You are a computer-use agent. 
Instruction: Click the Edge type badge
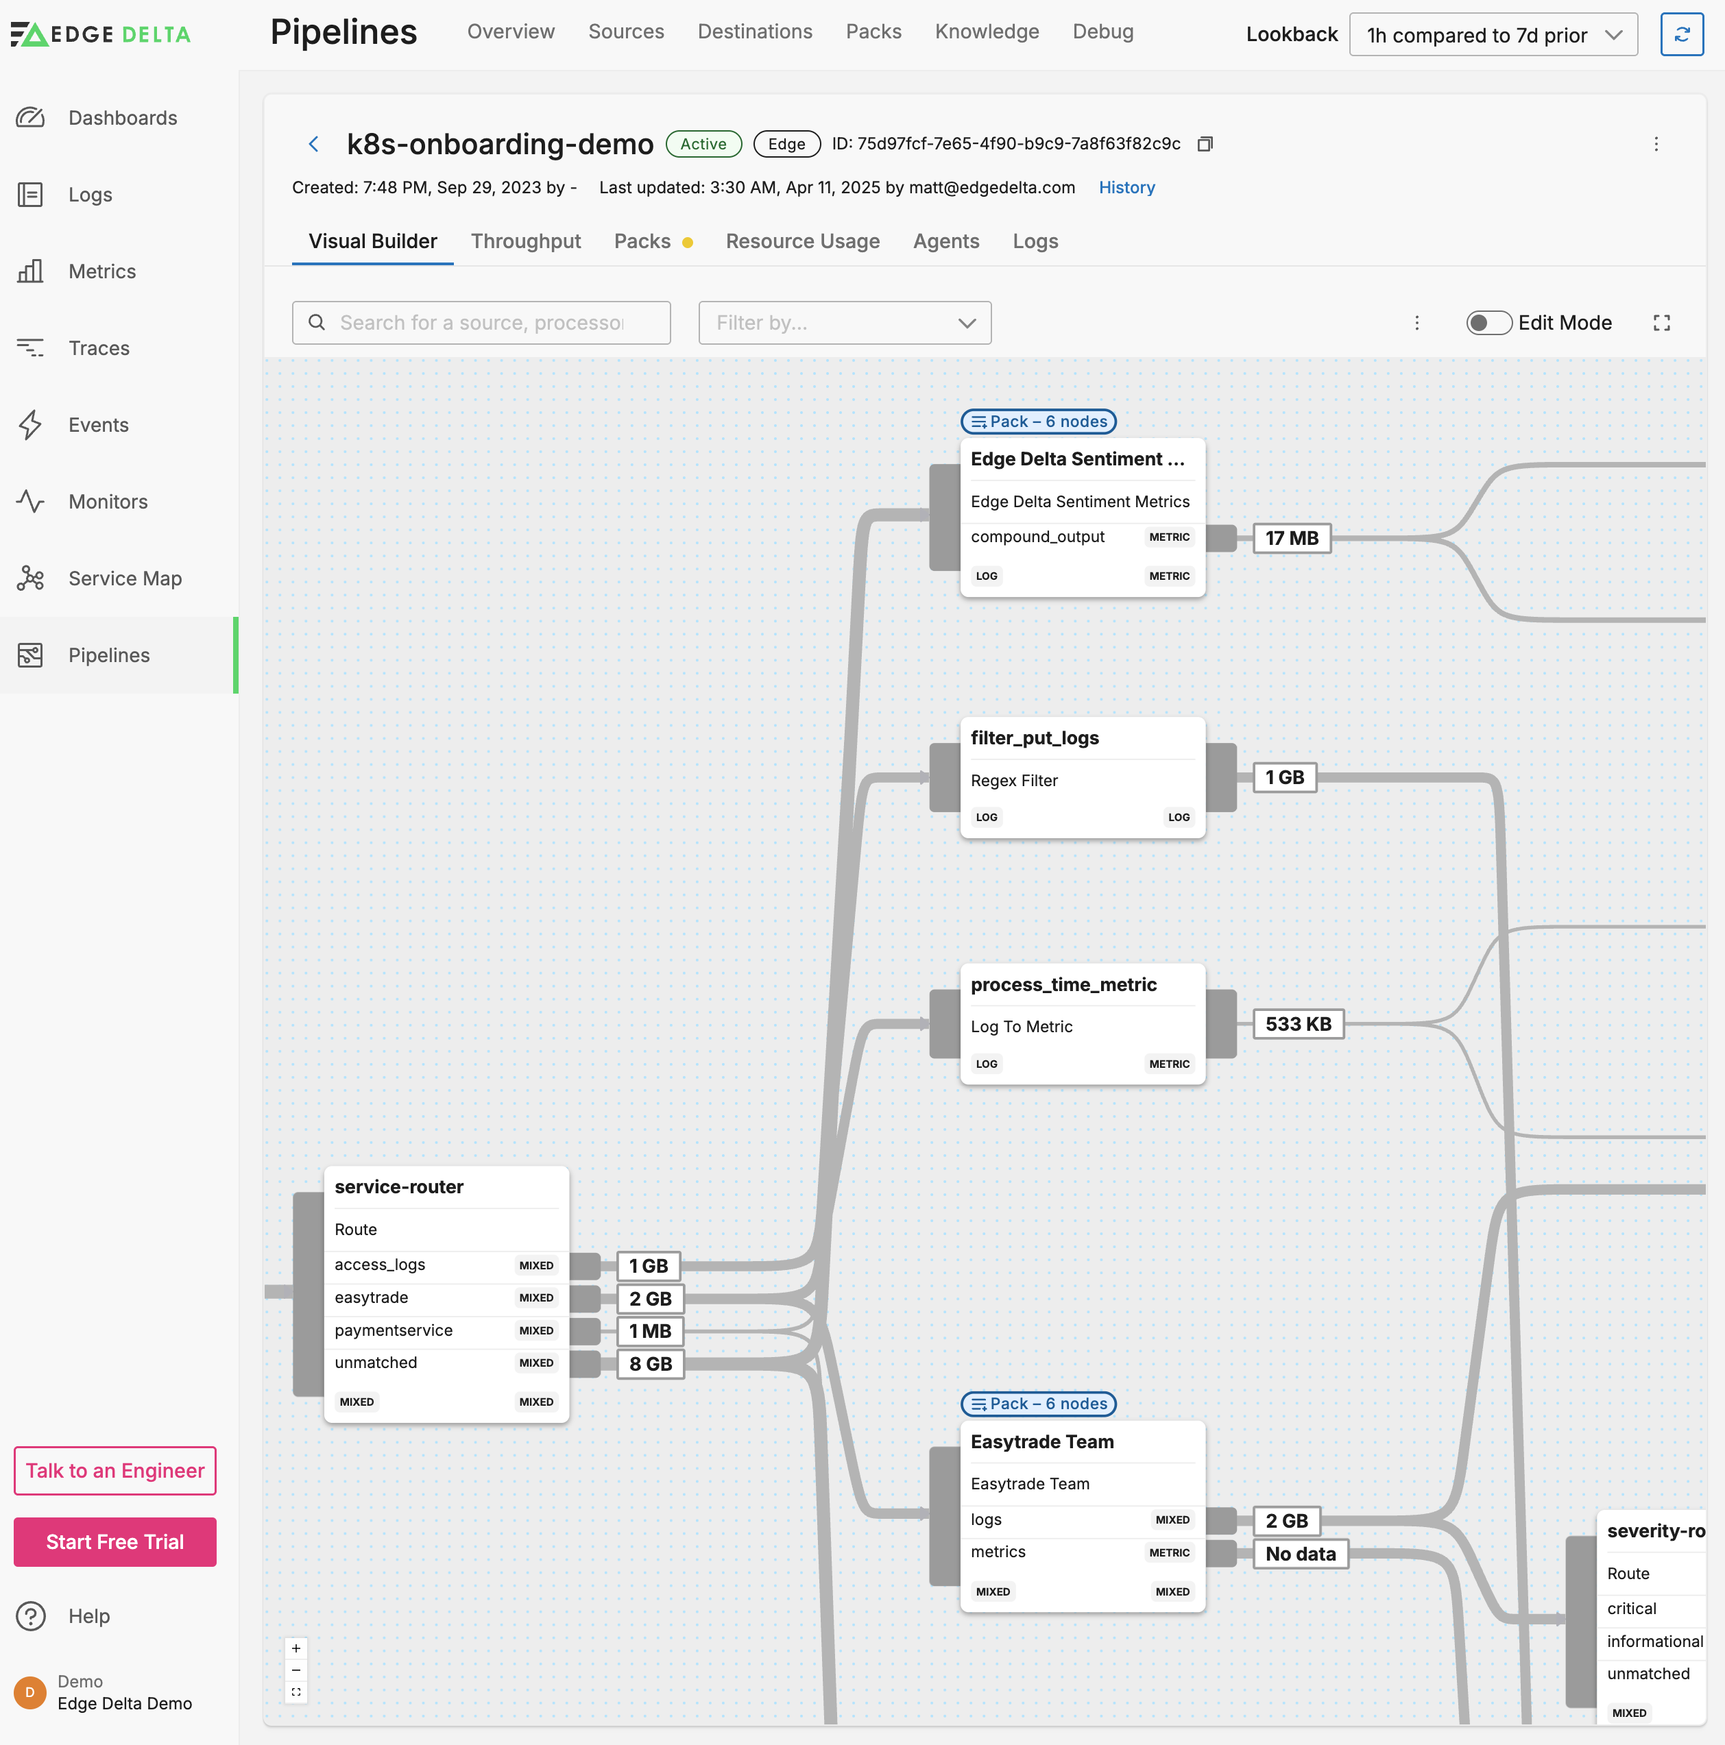786,144
